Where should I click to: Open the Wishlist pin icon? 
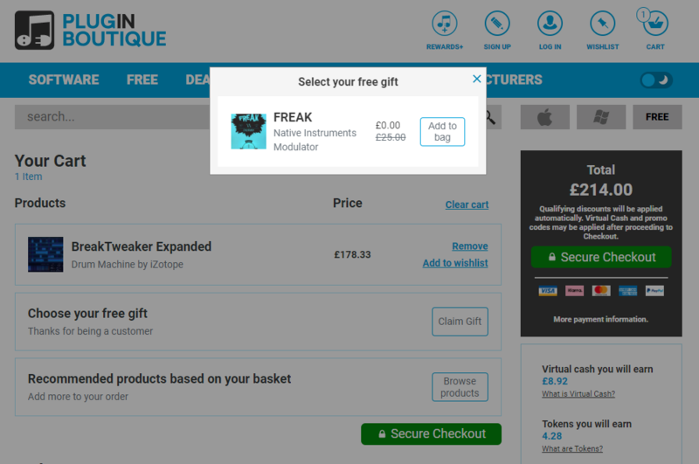point(602,24)
